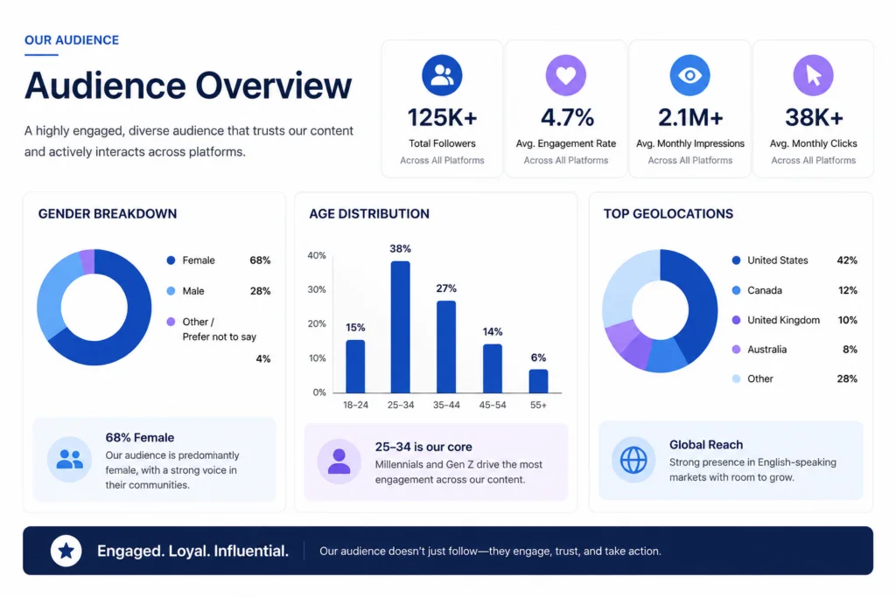This screenshot has height=597, width=896.
Task: Click the top geolocations donut chart
Action: click(x=660, y=311)
